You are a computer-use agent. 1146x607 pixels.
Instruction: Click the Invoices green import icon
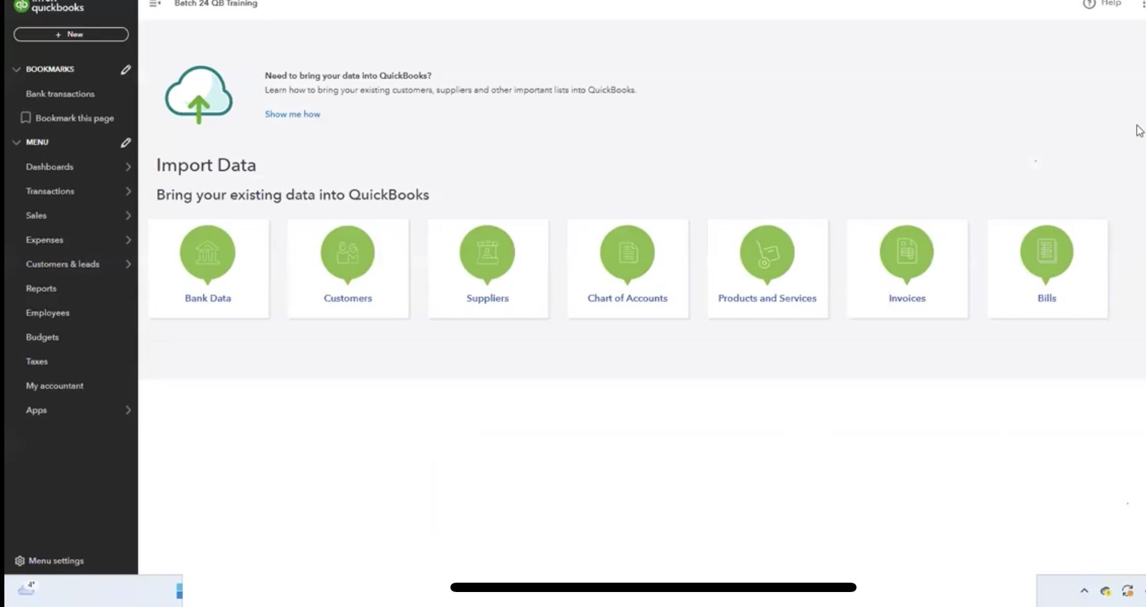[x=907, y=255]
